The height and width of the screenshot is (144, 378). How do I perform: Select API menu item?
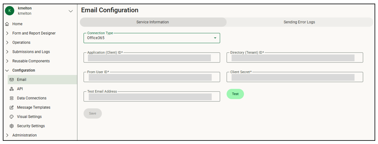20,89
